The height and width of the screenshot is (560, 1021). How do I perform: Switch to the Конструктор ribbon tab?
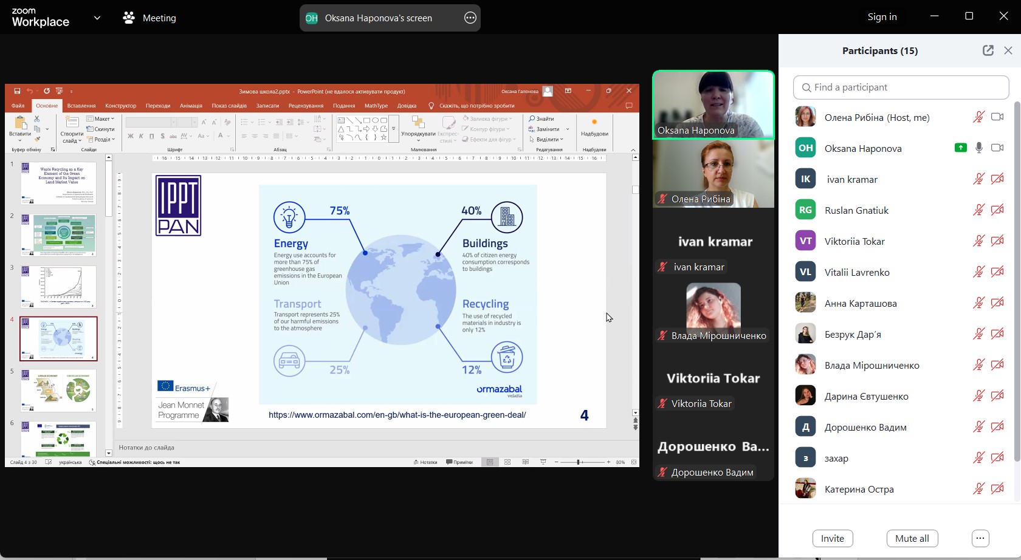coord(120,106)
